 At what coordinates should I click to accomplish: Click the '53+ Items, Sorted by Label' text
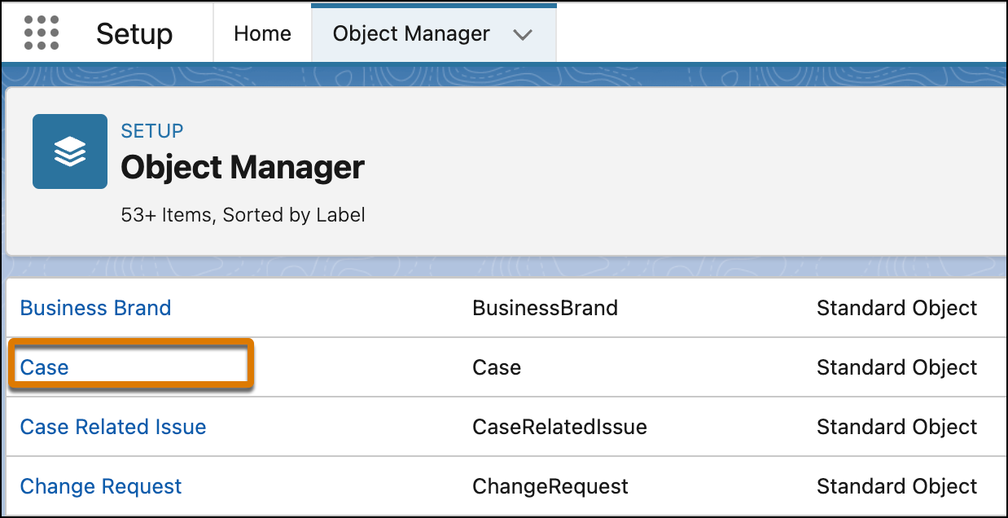(243, 214)
